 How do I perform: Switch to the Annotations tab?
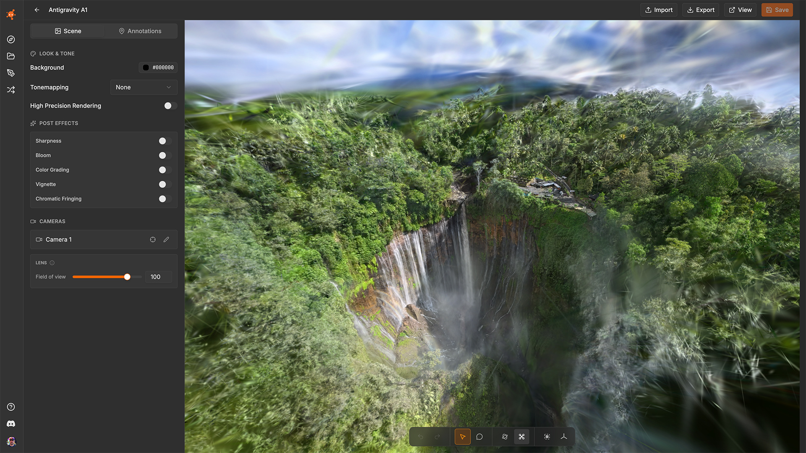[x=140, y=31]
